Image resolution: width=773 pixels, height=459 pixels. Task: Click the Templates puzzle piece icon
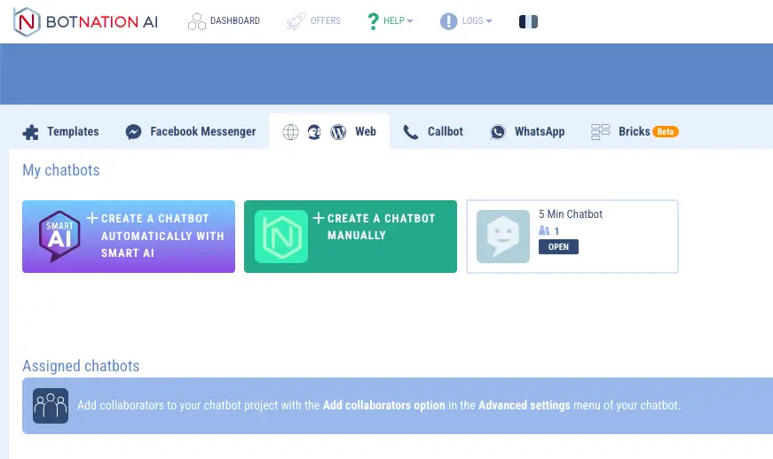click(x=30, y=132)
